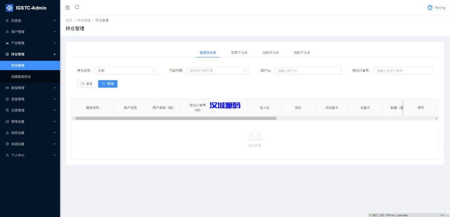Click the 浮动盈亏 column header
Screen dimensions: 450x217
(x=331, y=108)
